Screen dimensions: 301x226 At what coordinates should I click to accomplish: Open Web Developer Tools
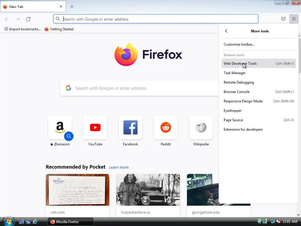[x=258, y=64]
